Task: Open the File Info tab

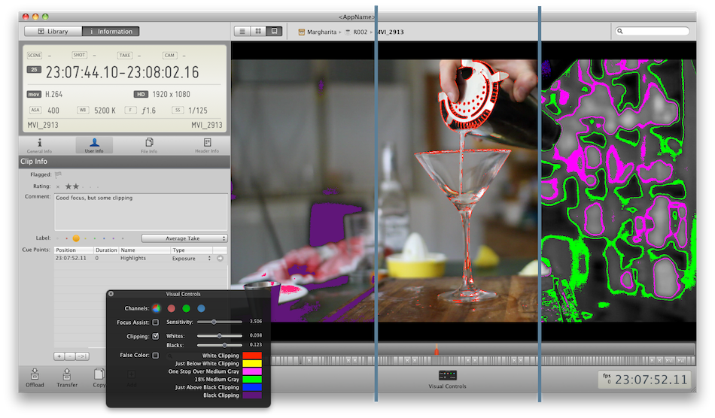Action: point(149,146)
